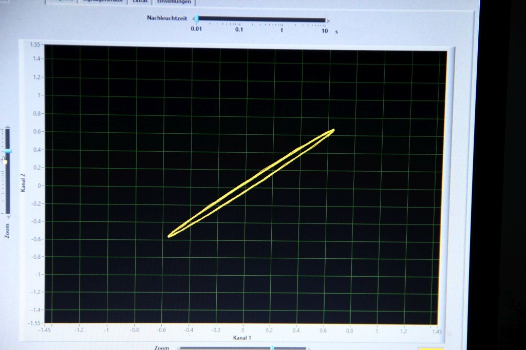Viewport: 526px width, 350px height.
Task: Open the Extras tab
Action: pos(140,2)
